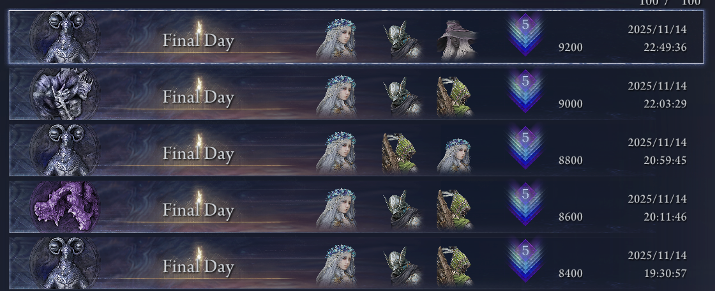Click the armored knight portrait in the 8600 row

[402, 209]
